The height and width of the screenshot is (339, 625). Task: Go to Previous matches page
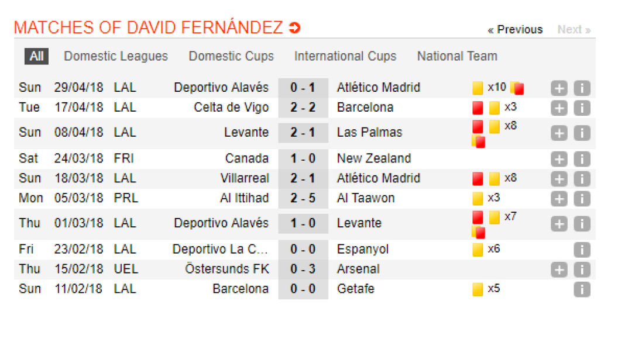pyautogui.click(x=515, y=29)
